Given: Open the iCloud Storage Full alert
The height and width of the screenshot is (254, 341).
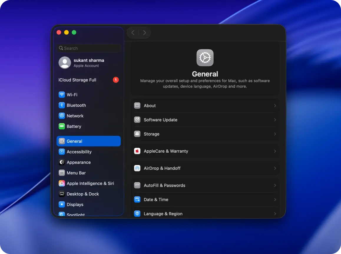Looking at the screenshot, I should [89, 80].
